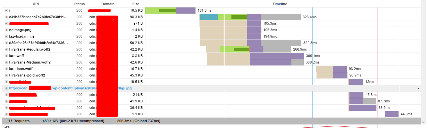Expand the lara-icon.woff request row
The image size is (428, 128).
click(6, 69)
